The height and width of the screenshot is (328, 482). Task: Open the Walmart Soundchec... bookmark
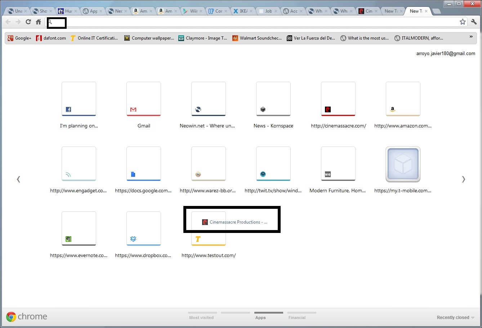257,38
